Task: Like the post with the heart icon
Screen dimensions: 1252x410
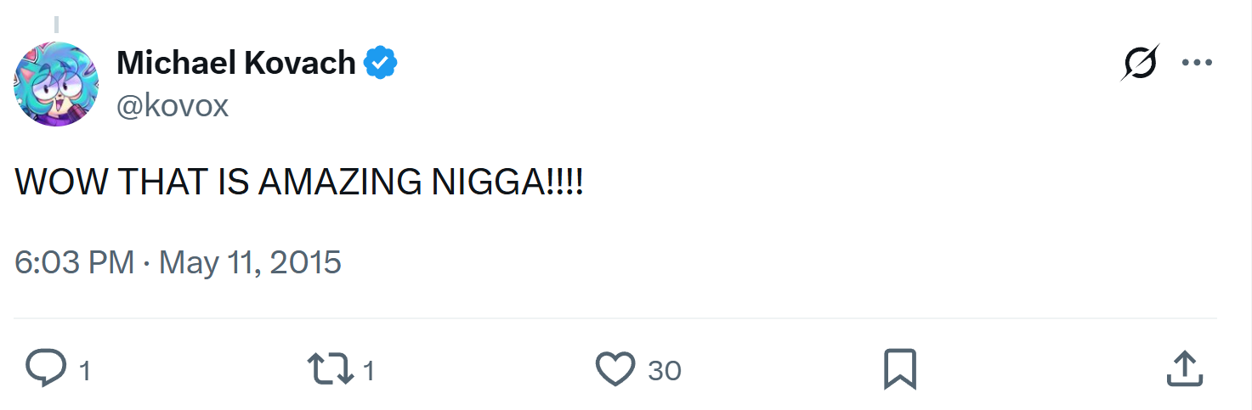Action: pos(615,370)
